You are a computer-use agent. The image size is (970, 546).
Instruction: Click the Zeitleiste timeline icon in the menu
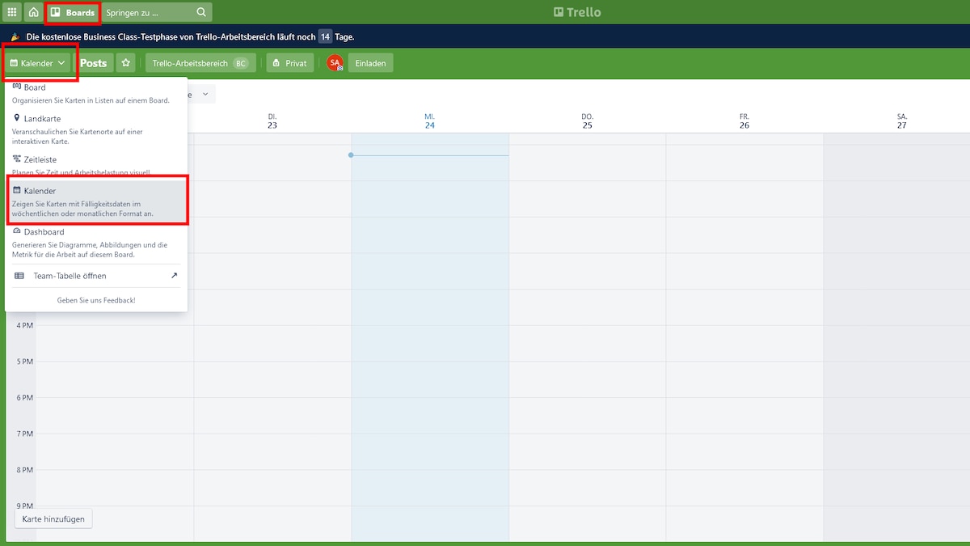(17, 159)
